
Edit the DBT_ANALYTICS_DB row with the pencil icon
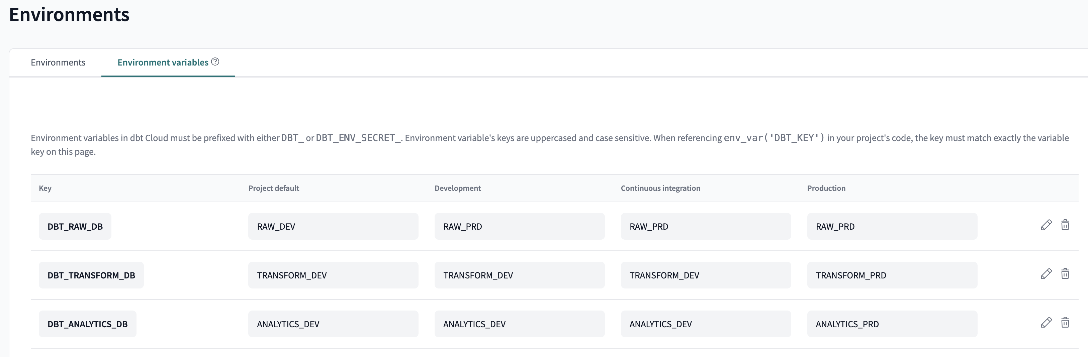(1046, 323)
